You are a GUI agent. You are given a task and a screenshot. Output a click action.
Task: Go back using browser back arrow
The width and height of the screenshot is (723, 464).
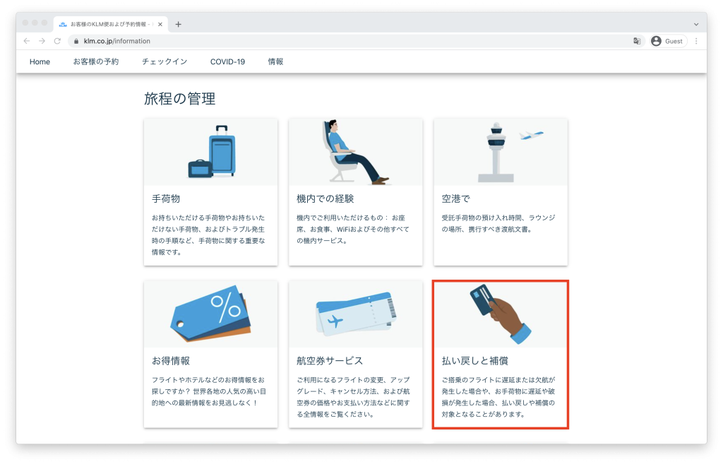pyautogui.click(x=27, y=41)
